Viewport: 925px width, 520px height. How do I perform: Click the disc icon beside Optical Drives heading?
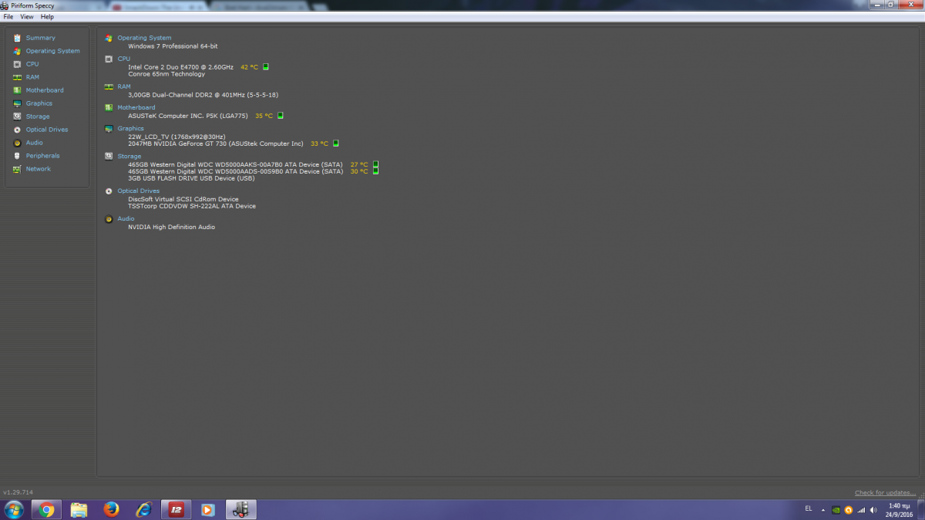click(x=109, y=191)
